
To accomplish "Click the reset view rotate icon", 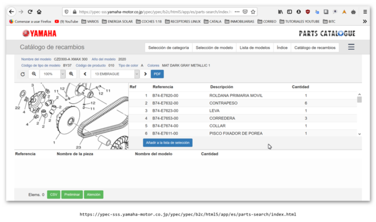I will point(23,74).
